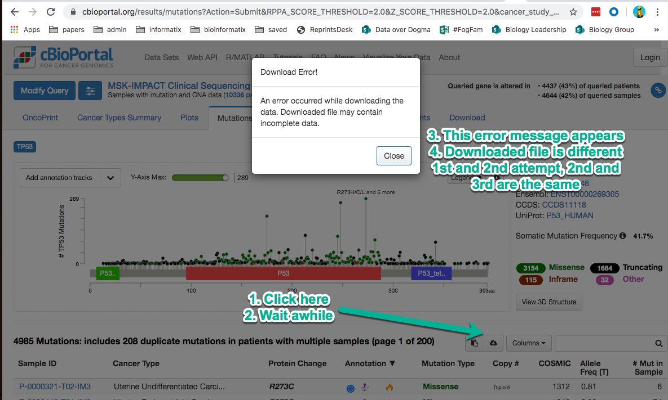Click the Modify Query button
The image size is (668, 400).
tap(45, 91)
